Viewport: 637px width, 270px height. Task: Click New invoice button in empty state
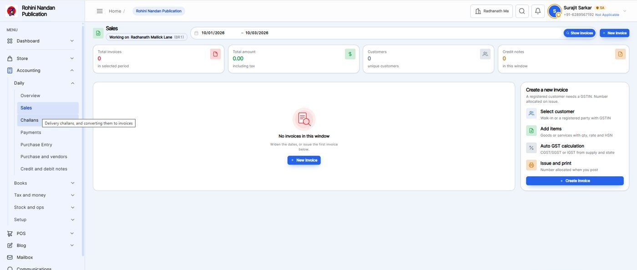pos(304,160)
